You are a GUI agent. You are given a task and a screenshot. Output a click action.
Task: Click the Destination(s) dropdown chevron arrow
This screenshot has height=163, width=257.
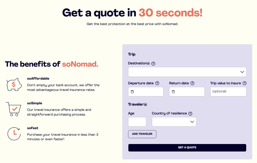click(x=242, y=72)
